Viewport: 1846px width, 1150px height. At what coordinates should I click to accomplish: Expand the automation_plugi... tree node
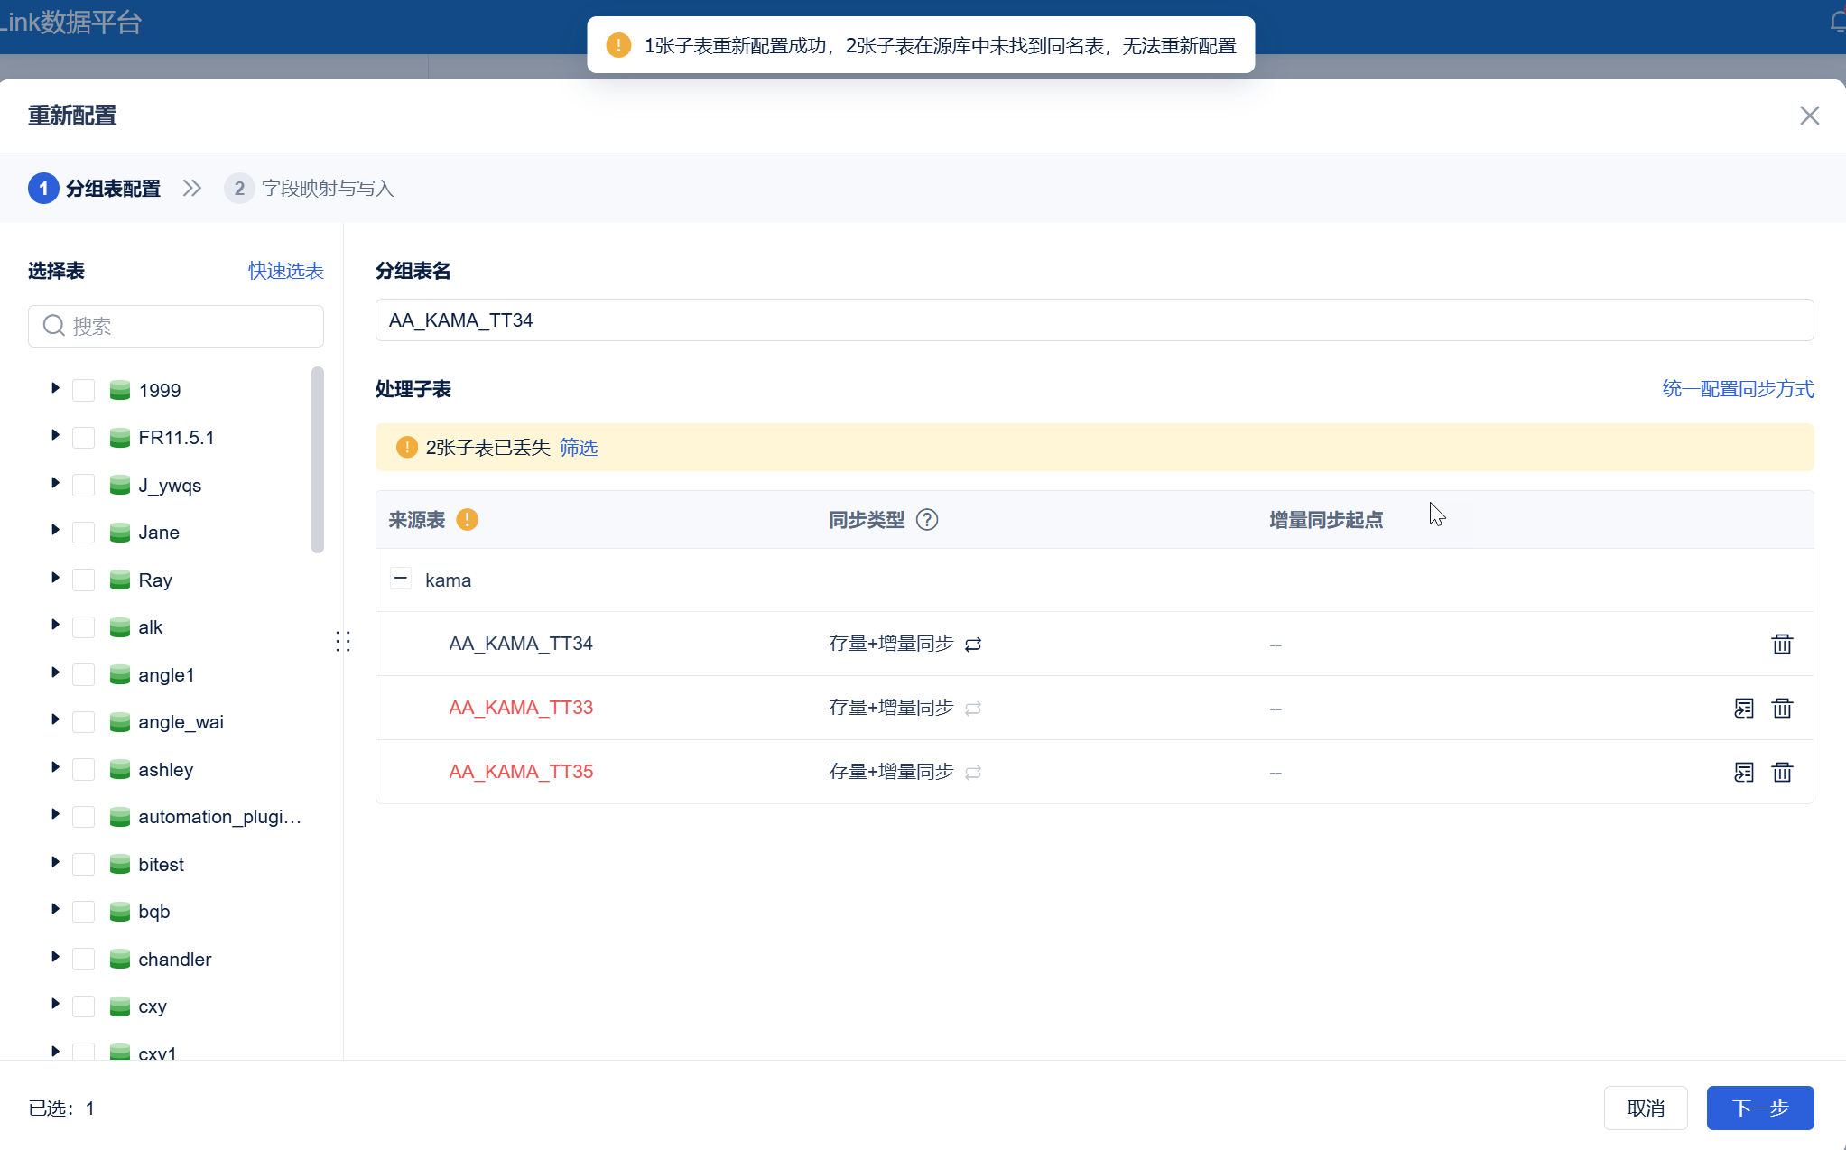click(x=55, y=814)
